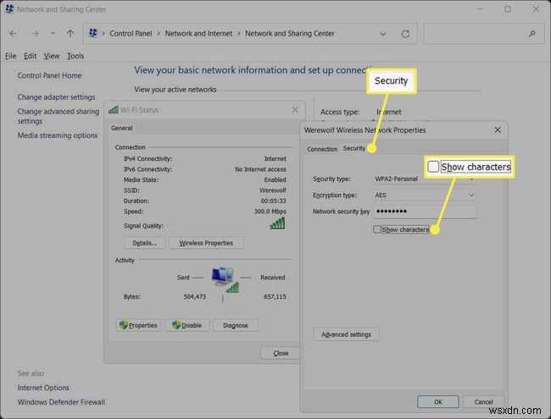Click the Wireless Properties button
The image size is (551, 419).
tap(207, 243)
